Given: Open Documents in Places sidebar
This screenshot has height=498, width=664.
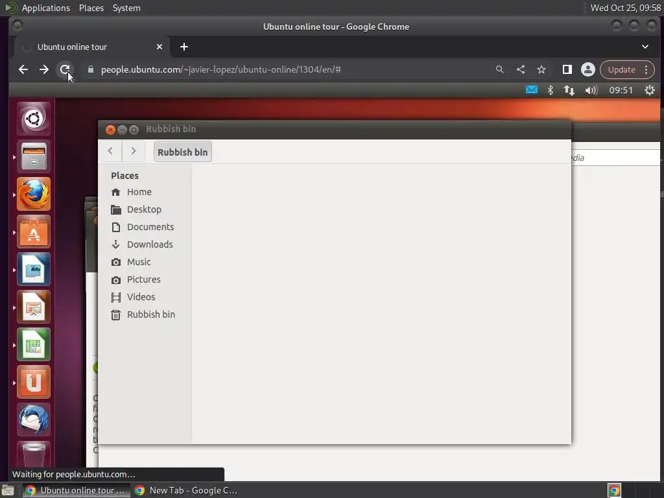Looking at the screenshot, I should coord(145,227).
